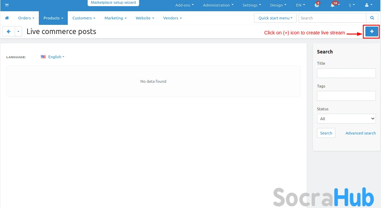The width and height of the screenshot is (381, 208).
Task: Click the plus icon to create live stream
Action: [x=371, y=32]
